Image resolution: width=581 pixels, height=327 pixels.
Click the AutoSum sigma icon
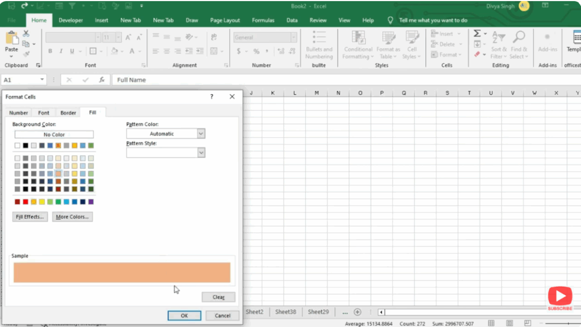(x=477, y=33)
